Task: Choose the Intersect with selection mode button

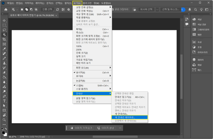Action: click(x=36, y=9)
